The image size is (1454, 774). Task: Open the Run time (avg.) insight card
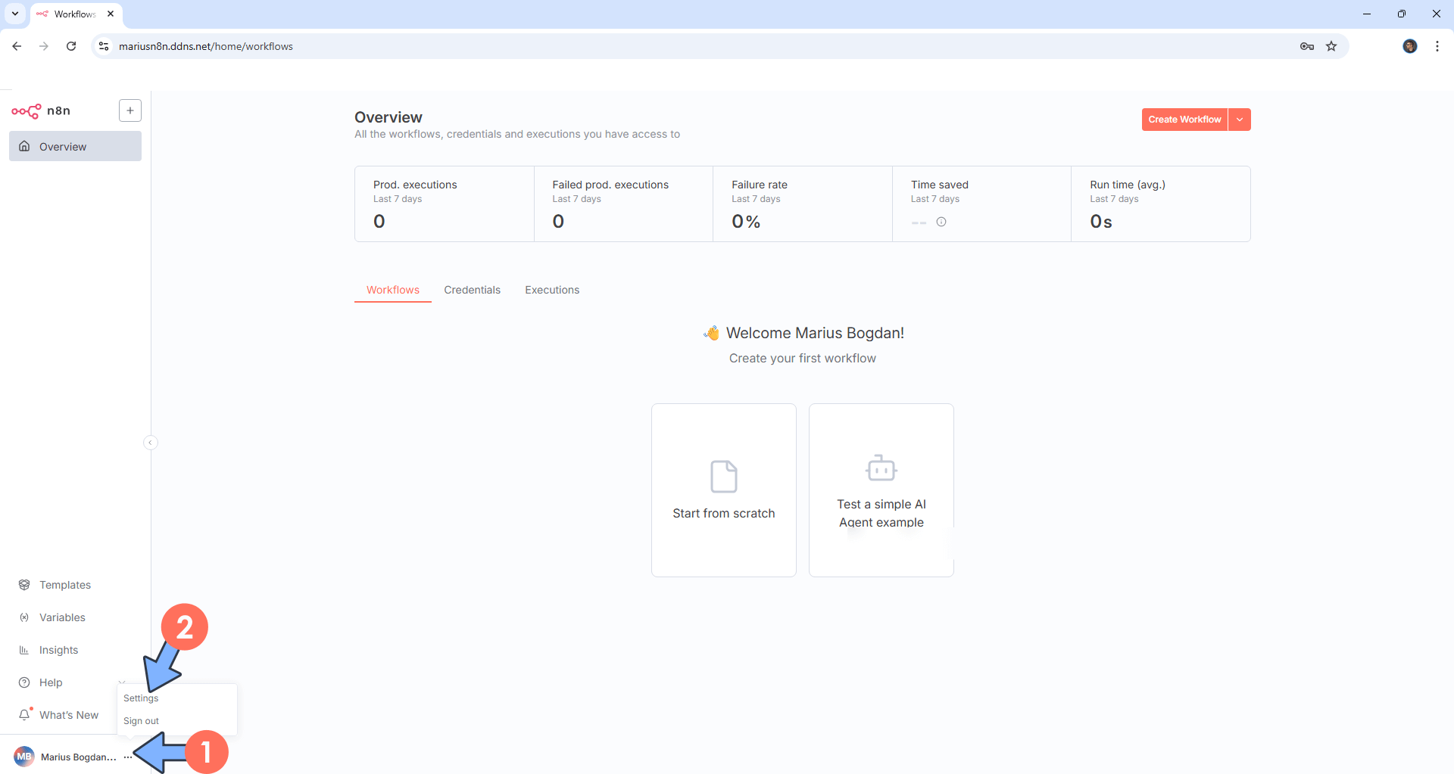(x=1161, y=204)
